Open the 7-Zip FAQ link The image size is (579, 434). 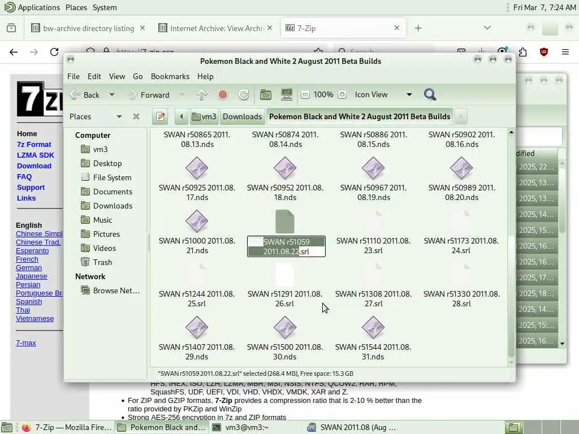pyautogui.click(x=24, y=177)
